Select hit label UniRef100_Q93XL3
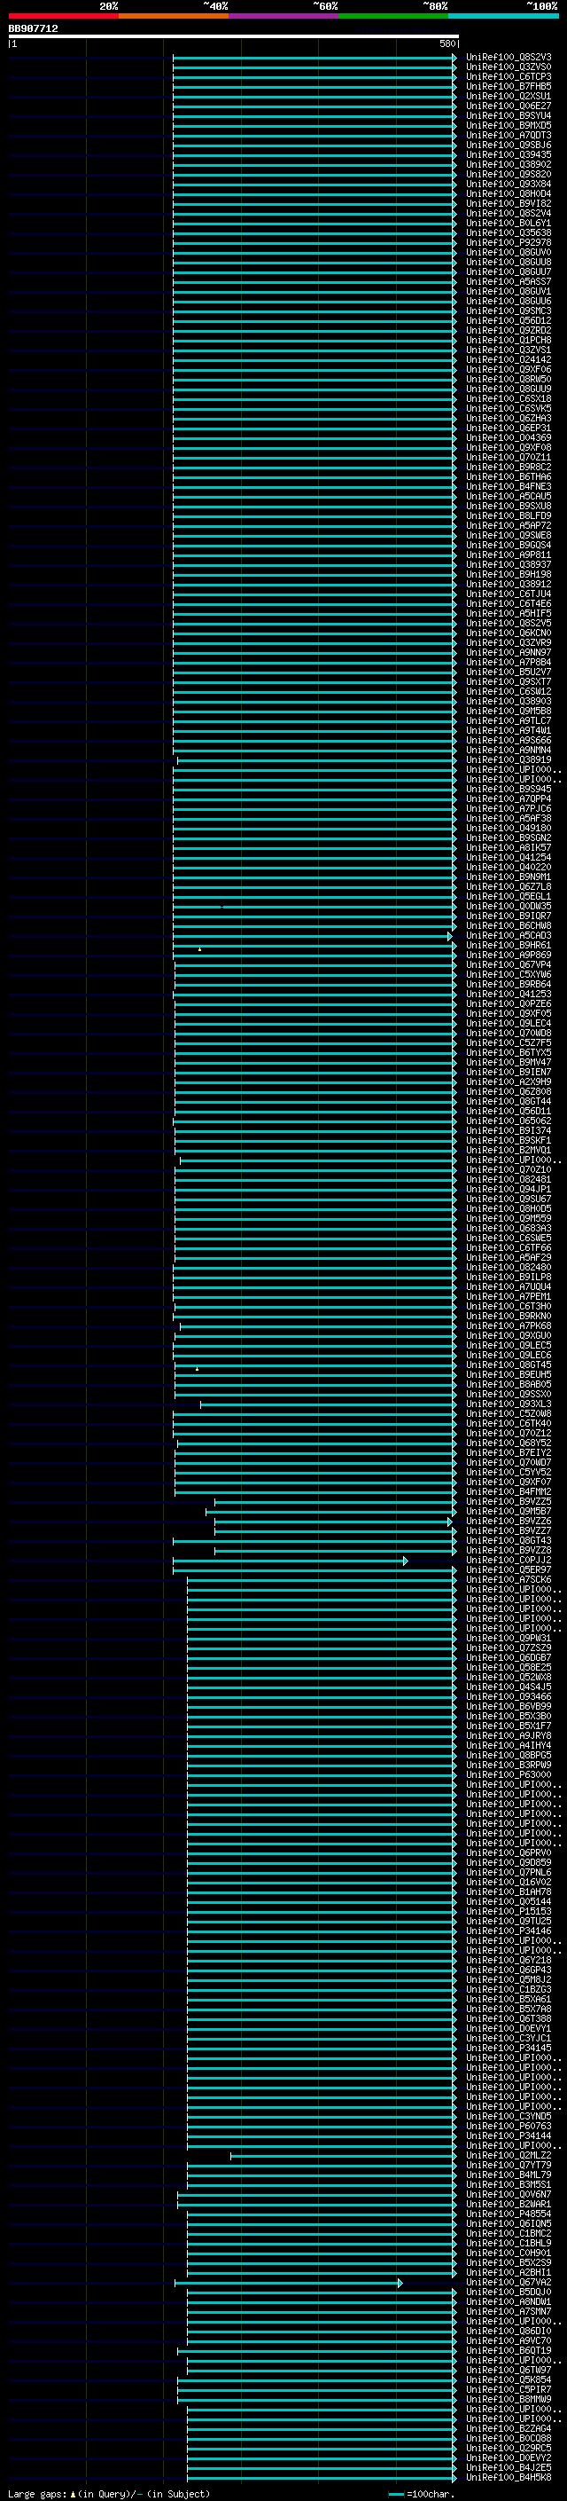 [509, 1404]
